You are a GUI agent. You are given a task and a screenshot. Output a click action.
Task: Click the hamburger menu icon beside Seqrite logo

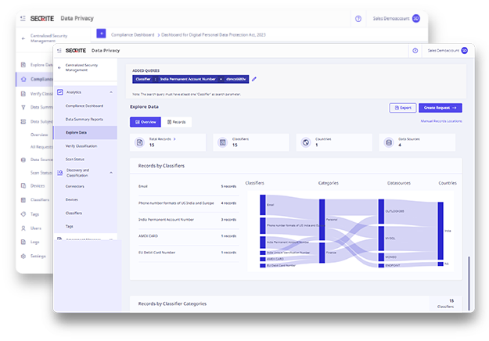coord(59,50)
